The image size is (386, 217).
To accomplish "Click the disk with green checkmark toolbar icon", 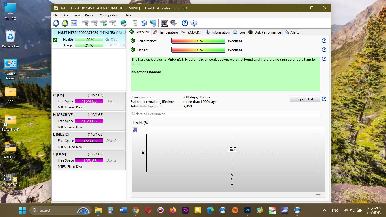I will pos(103,23).
